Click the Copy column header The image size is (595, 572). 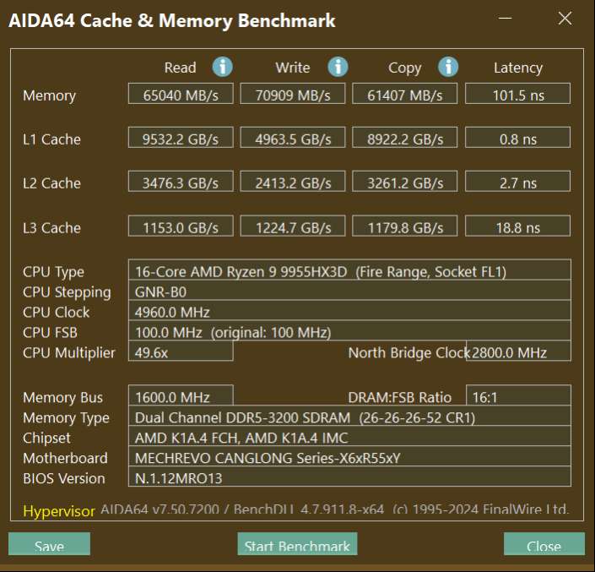click(404, 68)
